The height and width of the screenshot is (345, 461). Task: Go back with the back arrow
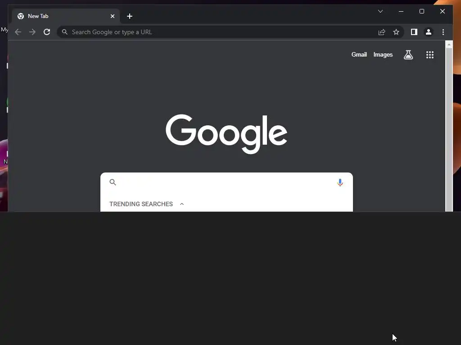[18, 32]
